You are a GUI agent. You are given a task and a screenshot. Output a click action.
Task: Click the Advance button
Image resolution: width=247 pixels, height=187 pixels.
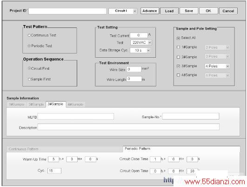[x=150, y=11]
